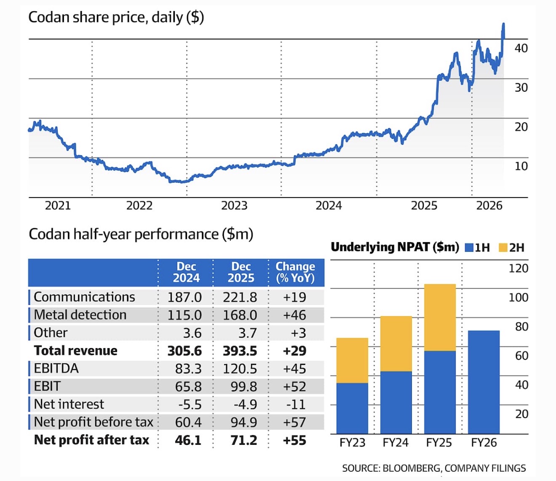The image size is (556, 481).
Task: Select the Metal detection change +46
Action: pos(294,315)
